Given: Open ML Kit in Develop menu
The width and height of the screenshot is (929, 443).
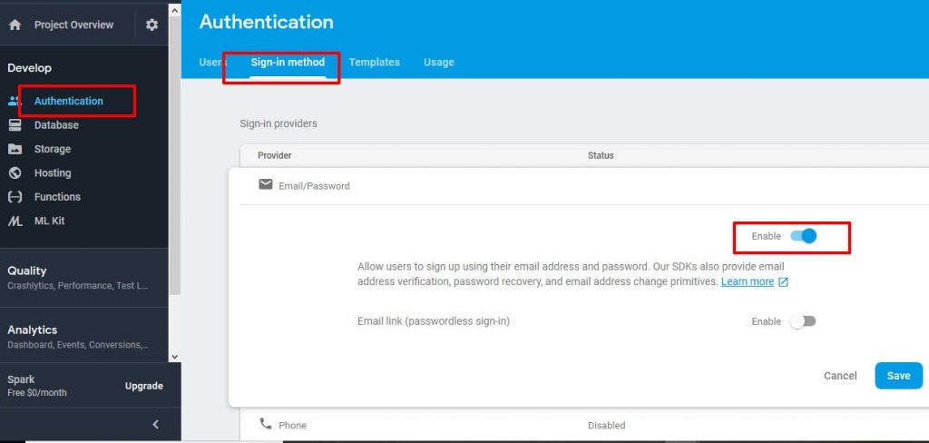Looking at the screenshot, I should click(x=49, y=221).
